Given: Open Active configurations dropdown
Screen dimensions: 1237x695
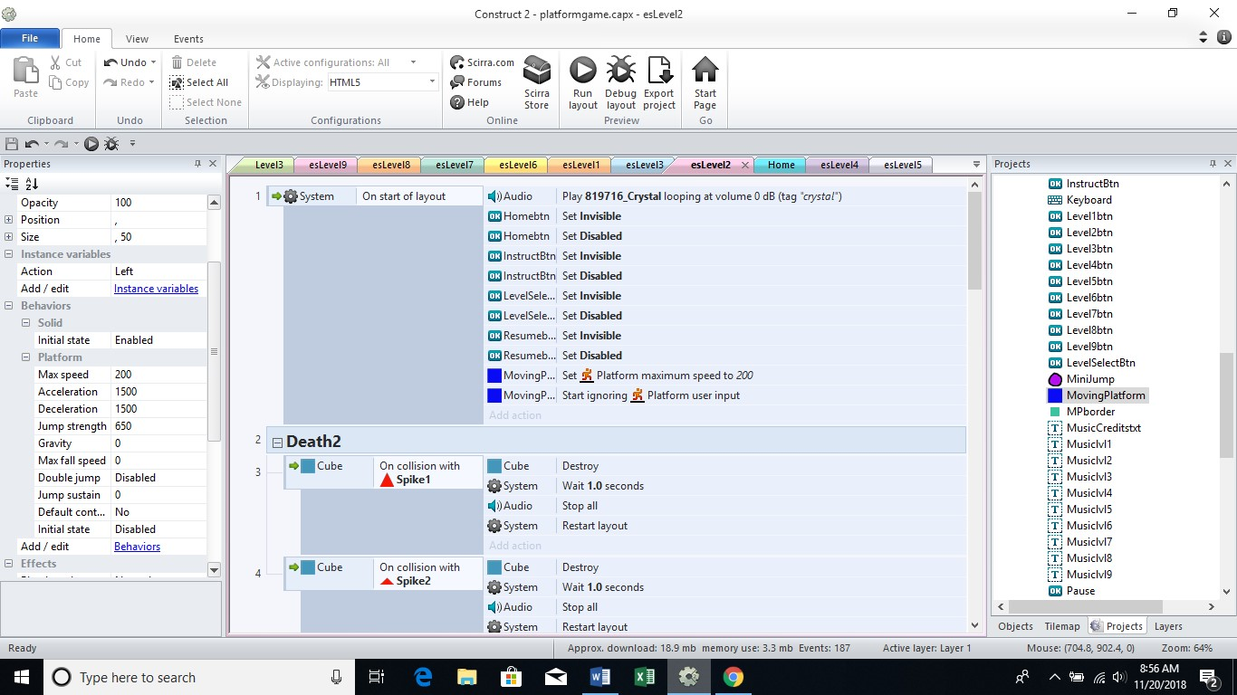Looking at the screenshot, I should (414, 62).
